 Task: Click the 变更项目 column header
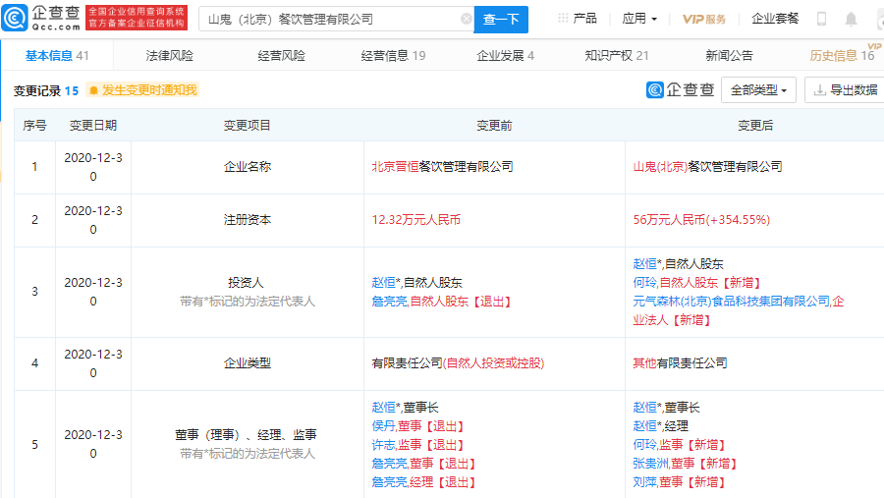point(248,125)
